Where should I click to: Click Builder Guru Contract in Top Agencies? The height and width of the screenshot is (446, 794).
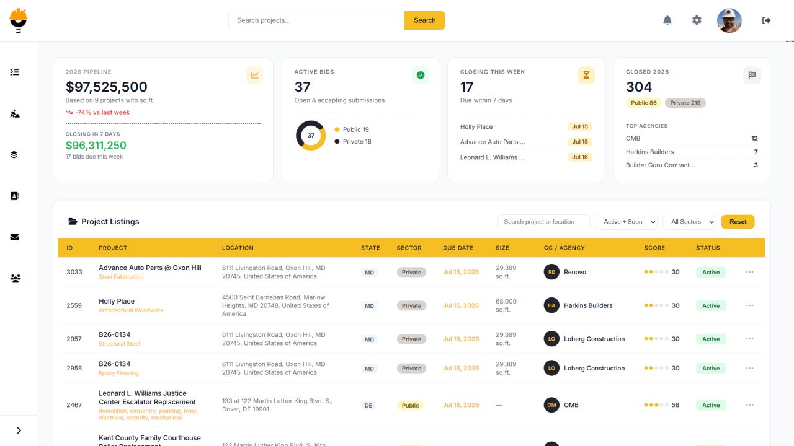click(x=660, y=165)
